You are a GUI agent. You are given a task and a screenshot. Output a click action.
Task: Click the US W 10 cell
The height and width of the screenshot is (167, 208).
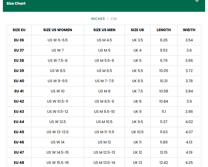58,91
